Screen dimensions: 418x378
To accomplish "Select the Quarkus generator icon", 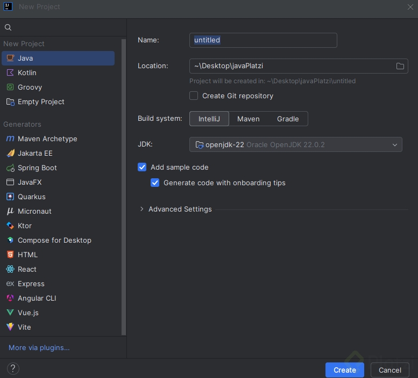I will point(10,197).
